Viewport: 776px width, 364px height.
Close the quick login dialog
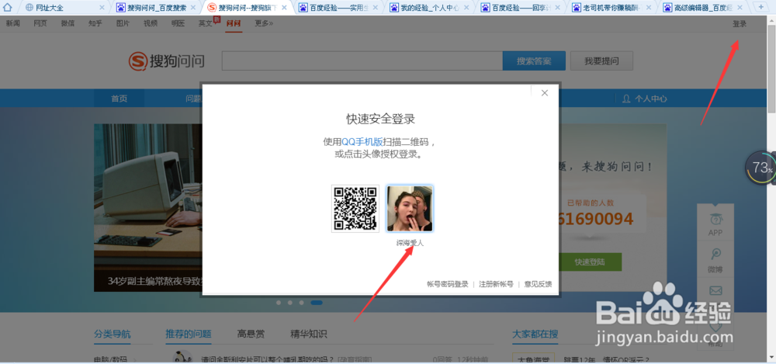(x=545, y=93)
